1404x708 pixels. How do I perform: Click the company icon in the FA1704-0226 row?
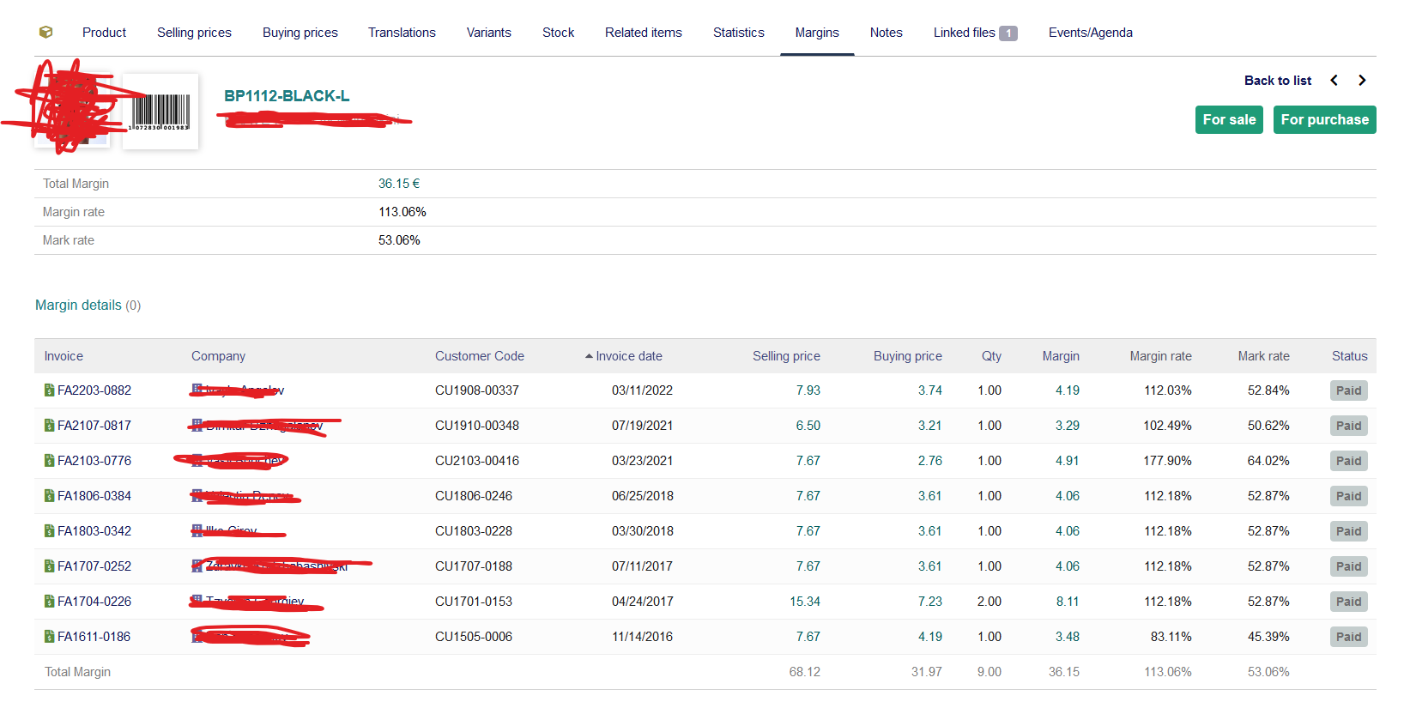pos(197,601)
